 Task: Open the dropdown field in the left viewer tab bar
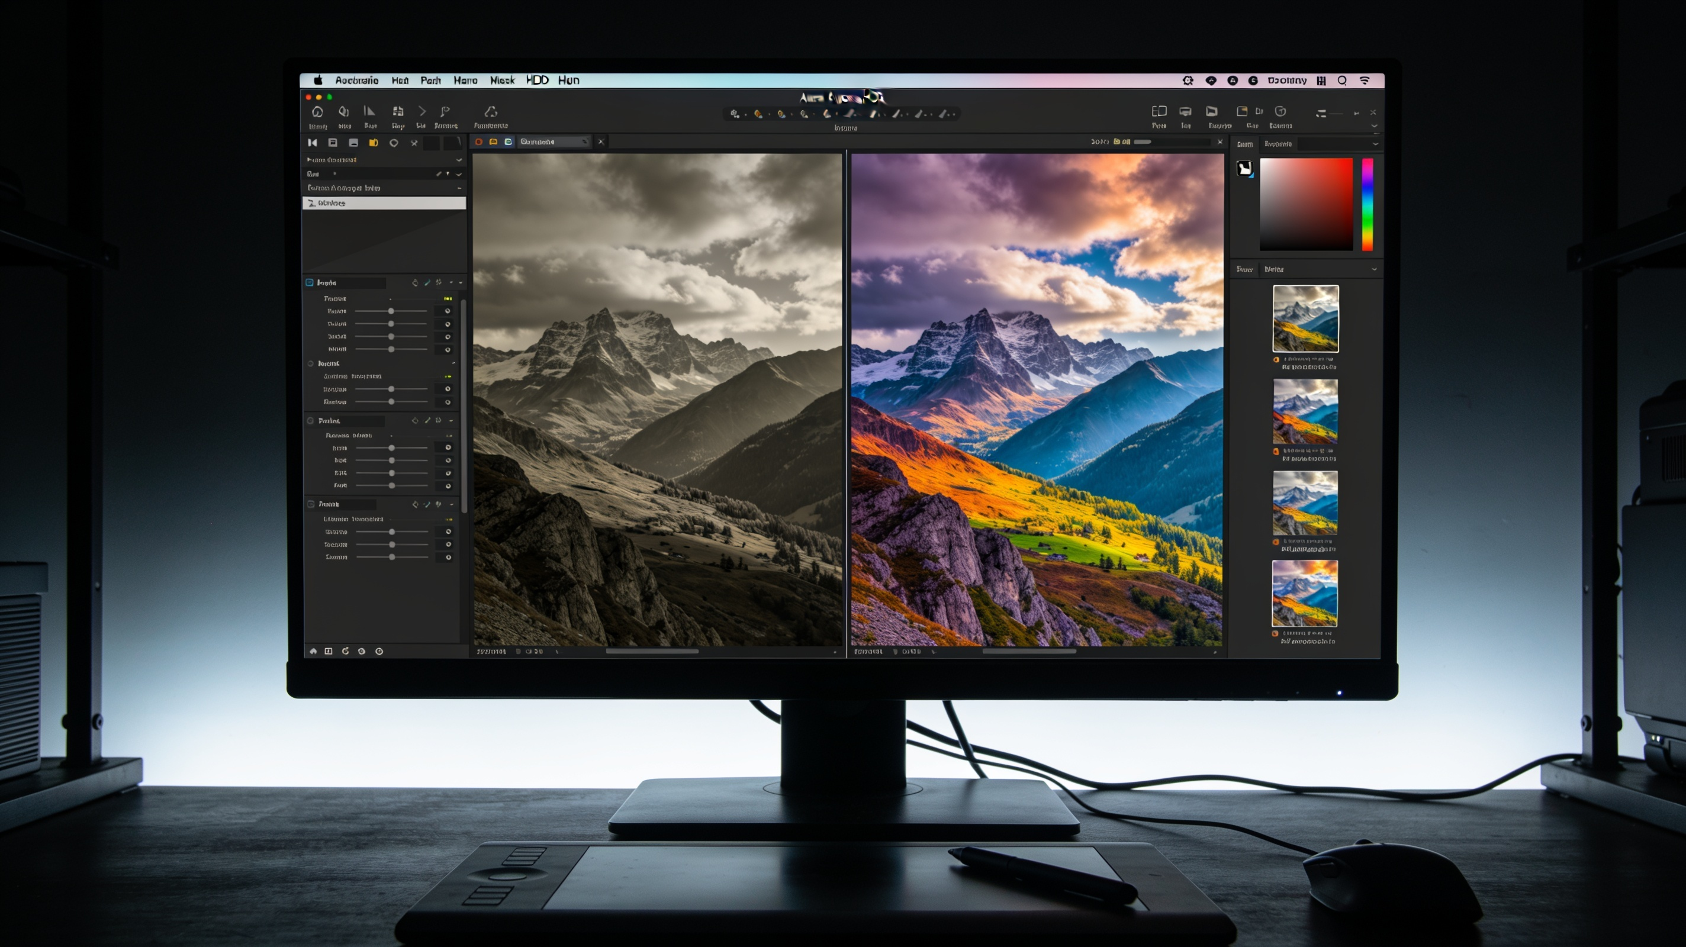tap(554, 141)
